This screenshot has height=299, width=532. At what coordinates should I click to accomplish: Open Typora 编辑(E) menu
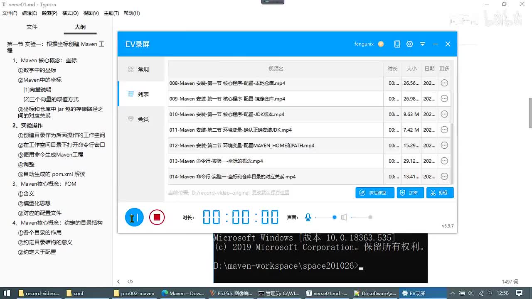[x=30, y=13]
